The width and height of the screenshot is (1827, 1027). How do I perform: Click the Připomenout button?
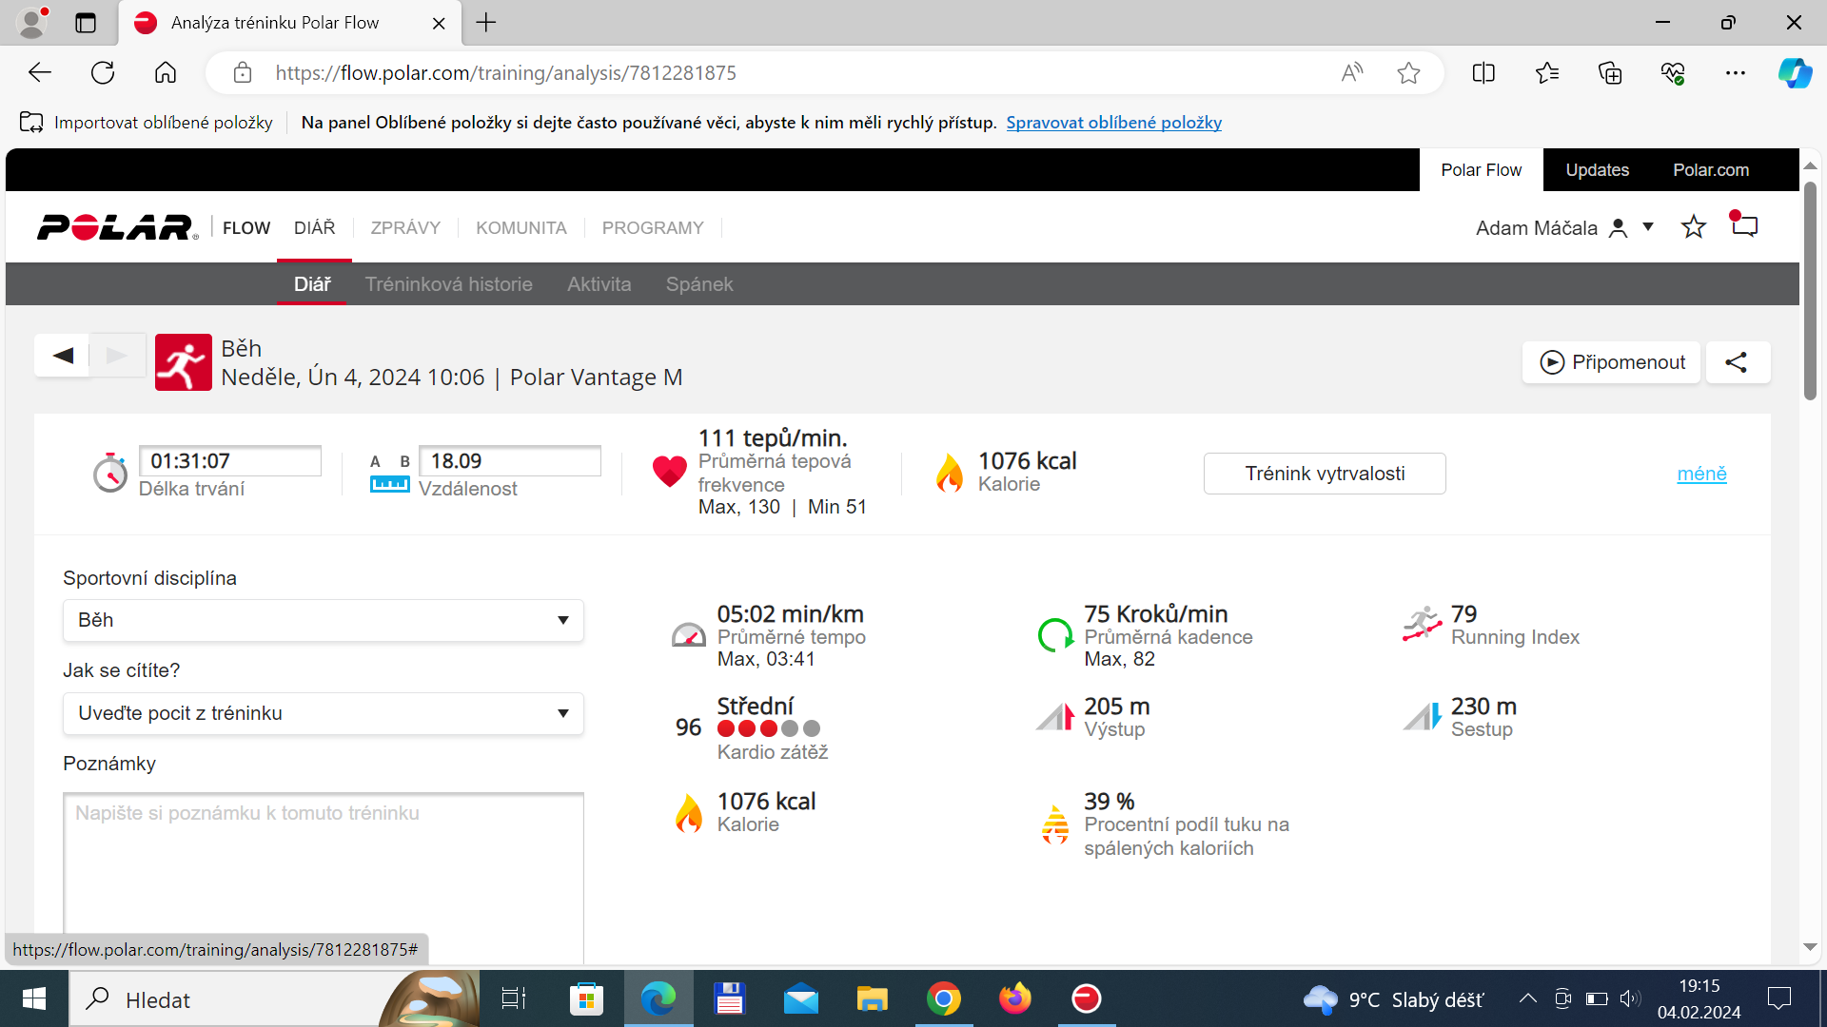coord(1611,362)
